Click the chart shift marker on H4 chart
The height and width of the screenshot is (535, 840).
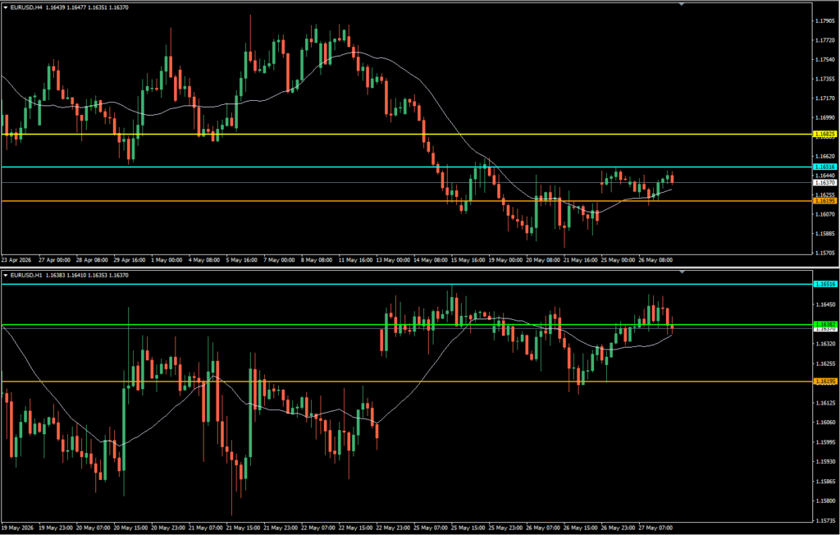coord(682,4)
